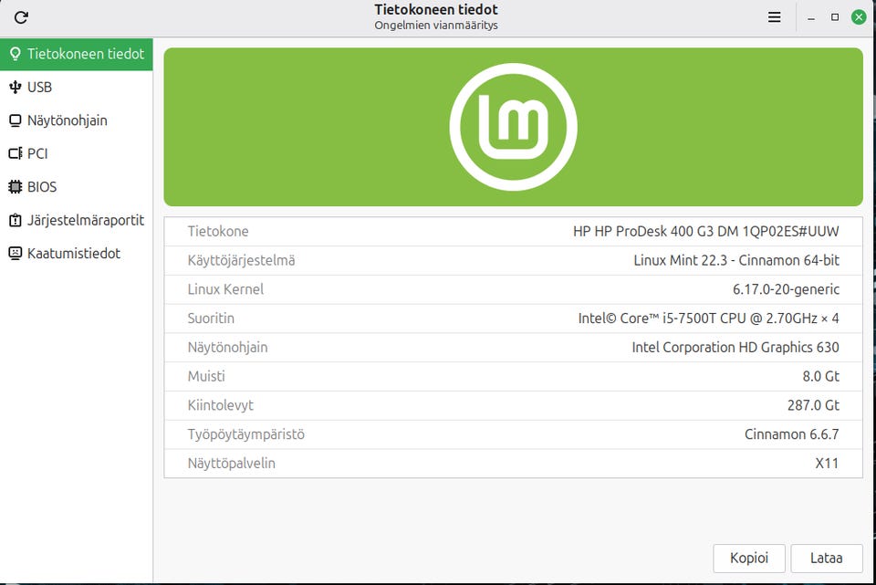876x585 pixels.
Task: Switch to the PCI page
Action: (77, 153)
